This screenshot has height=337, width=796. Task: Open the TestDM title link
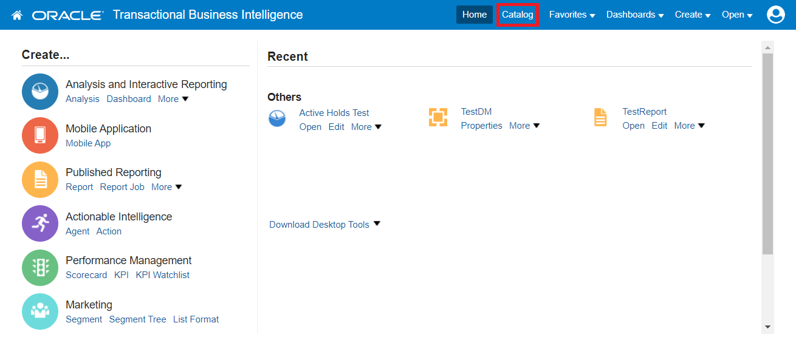(x=476, y=112)
